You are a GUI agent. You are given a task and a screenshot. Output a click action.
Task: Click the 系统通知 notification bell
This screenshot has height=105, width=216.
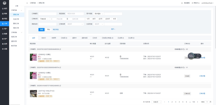click(182, 3)
